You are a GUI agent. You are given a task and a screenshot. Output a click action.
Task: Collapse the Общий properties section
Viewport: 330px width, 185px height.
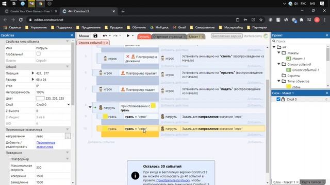[x=68, y=66]
